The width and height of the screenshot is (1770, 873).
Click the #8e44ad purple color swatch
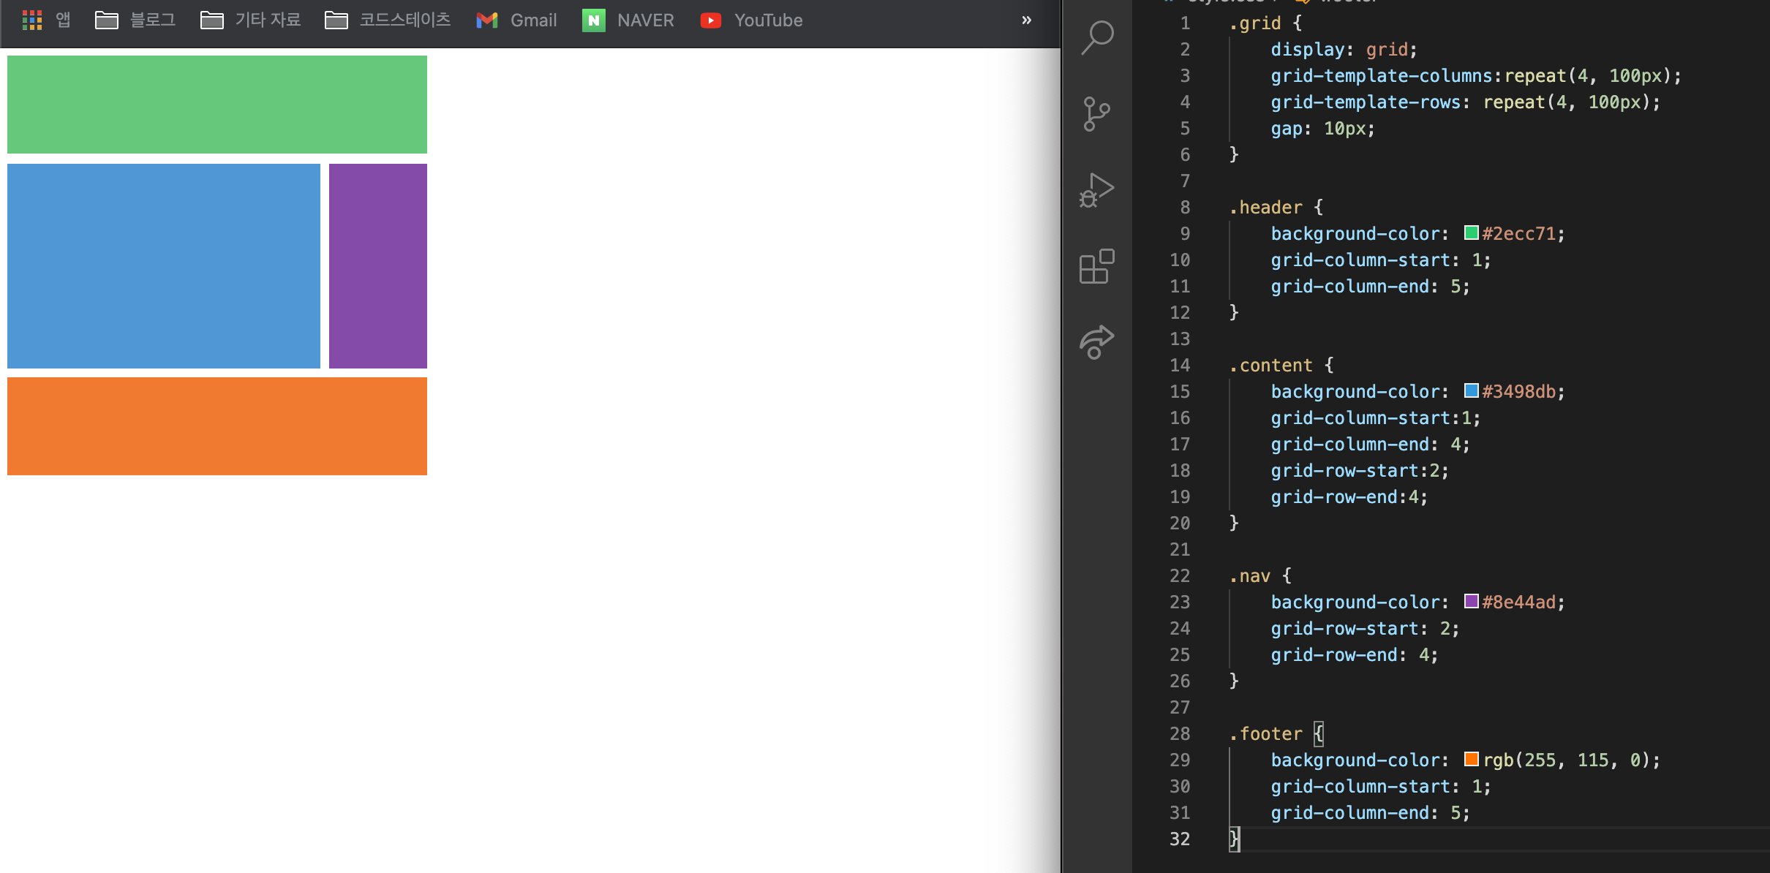click(1471, 602)
